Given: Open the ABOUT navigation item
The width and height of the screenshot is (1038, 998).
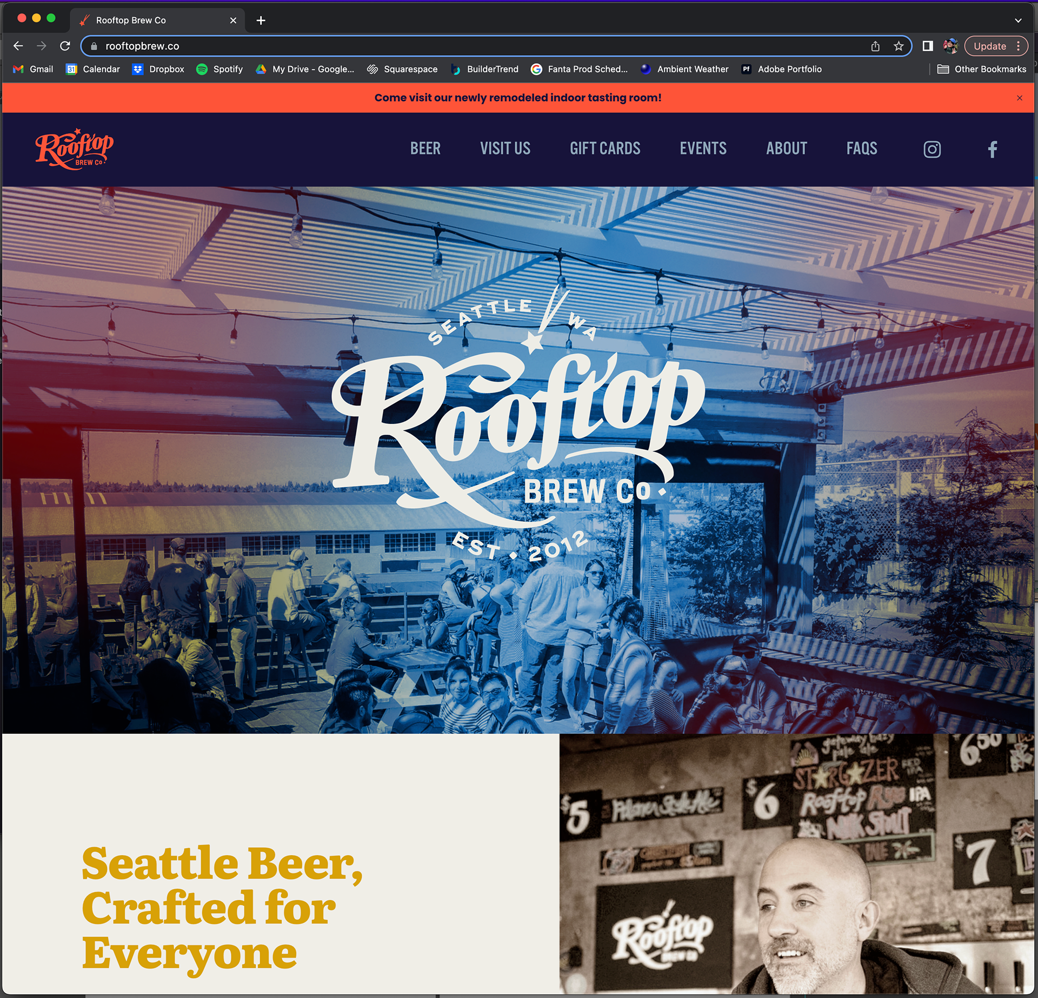Looking at the screenshot, I should (786, 149).
